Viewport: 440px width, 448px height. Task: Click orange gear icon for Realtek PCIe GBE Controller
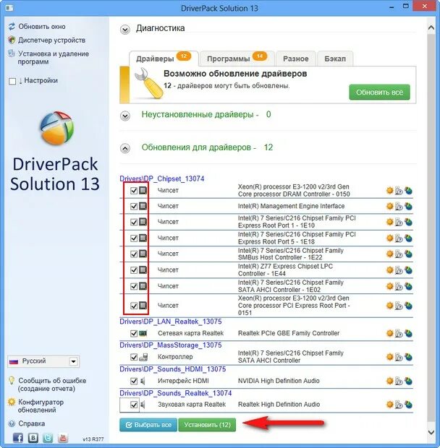(389, 333)
